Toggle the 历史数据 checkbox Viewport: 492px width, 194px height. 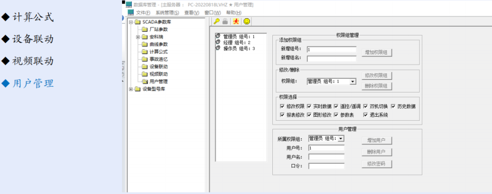click(x=393, y=106)
